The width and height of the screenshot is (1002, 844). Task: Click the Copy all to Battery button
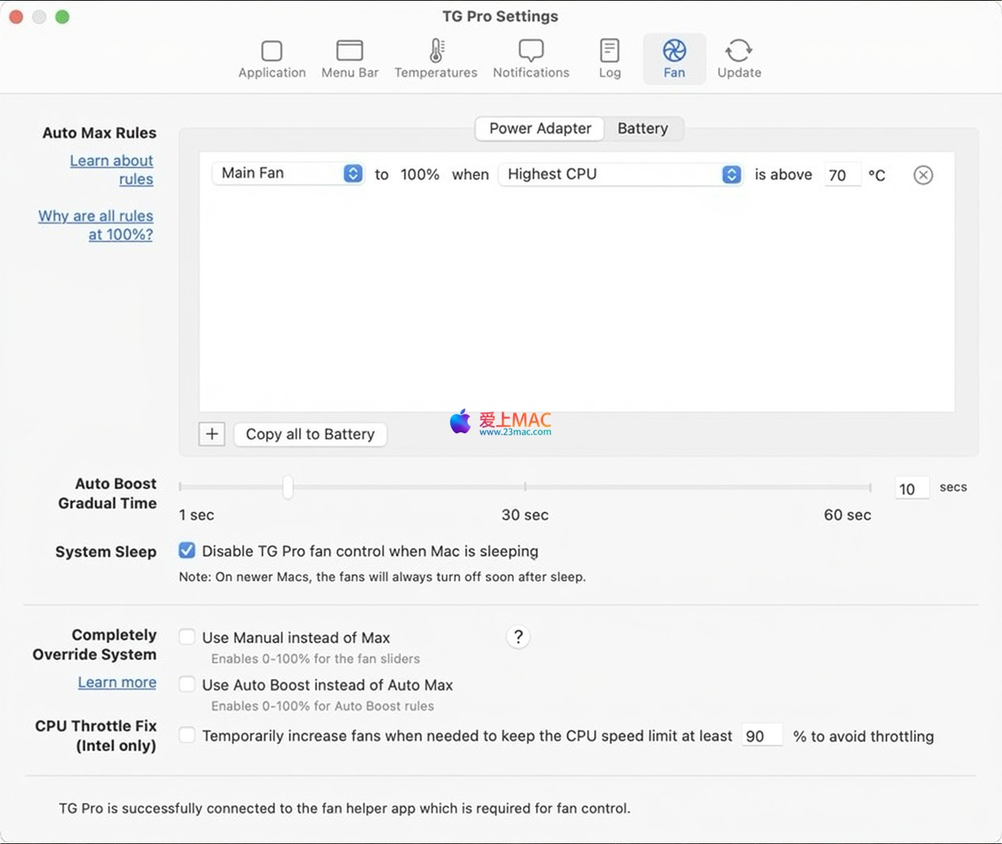310,434
